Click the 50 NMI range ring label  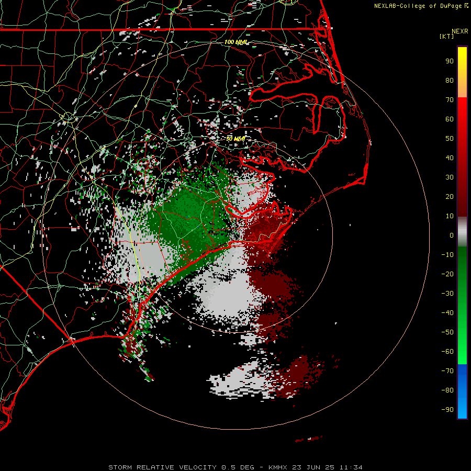pyautogui.click(x=235, y=139)
